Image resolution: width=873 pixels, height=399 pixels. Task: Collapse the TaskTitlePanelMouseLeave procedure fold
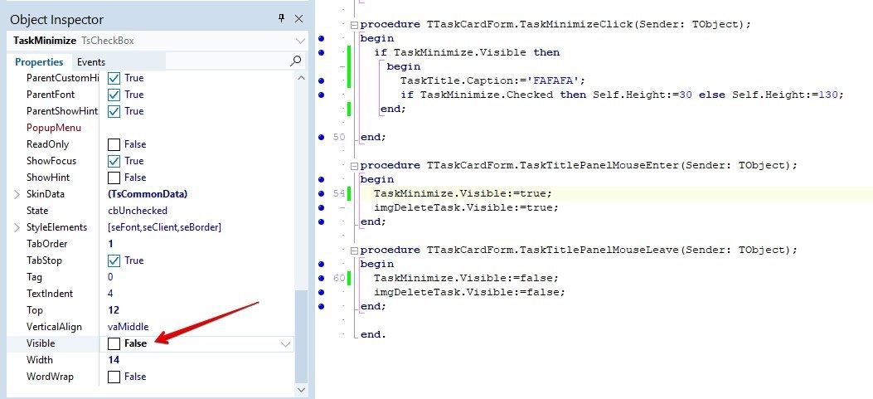[354, 250]
